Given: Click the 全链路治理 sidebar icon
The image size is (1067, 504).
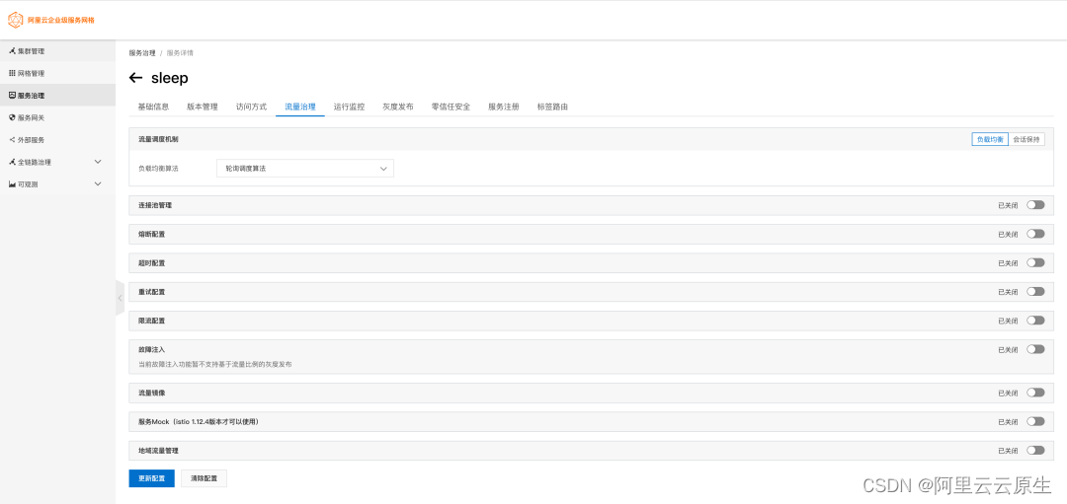Looking at the screenshot, I should click(12, 162).
